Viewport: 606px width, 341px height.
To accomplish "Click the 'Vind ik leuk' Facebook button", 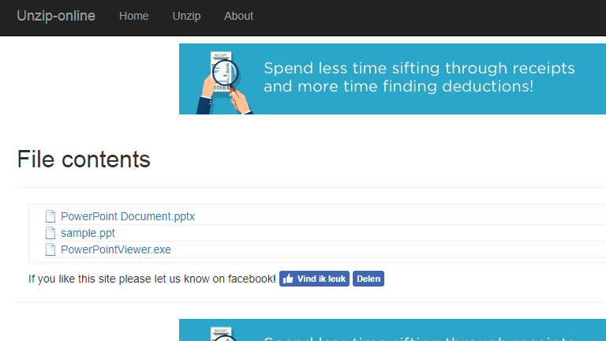I will click(x=314, y=279).
